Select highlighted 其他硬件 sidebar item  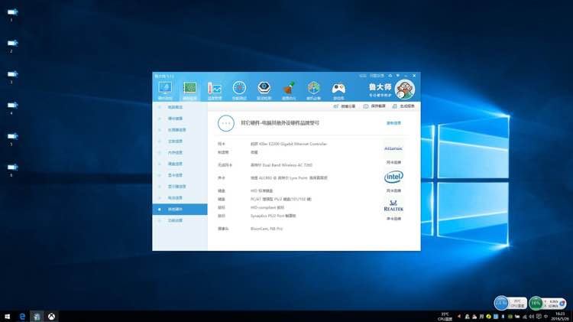pos(180,210)
